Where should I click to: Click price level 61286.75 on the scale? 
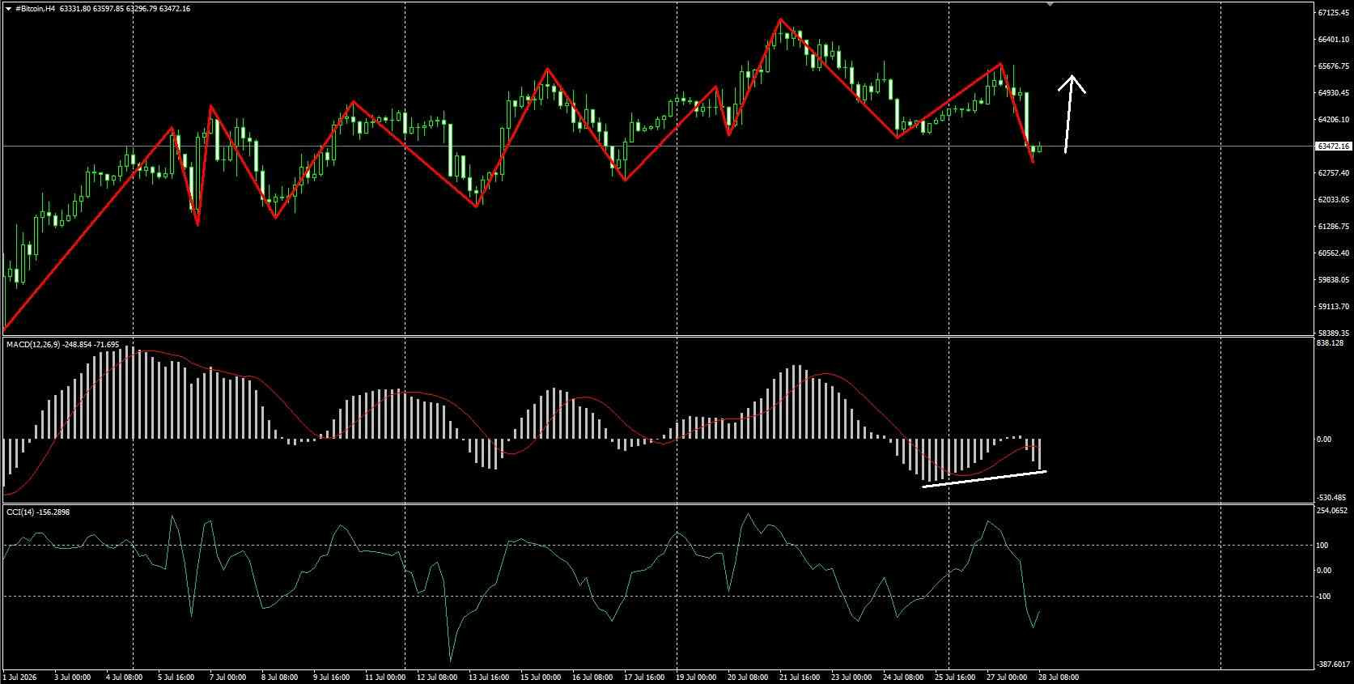click(1334, 227)
